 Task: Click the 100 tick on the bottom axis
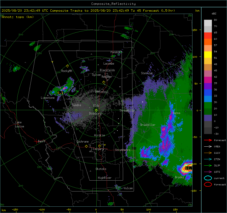tap(149, 209)
